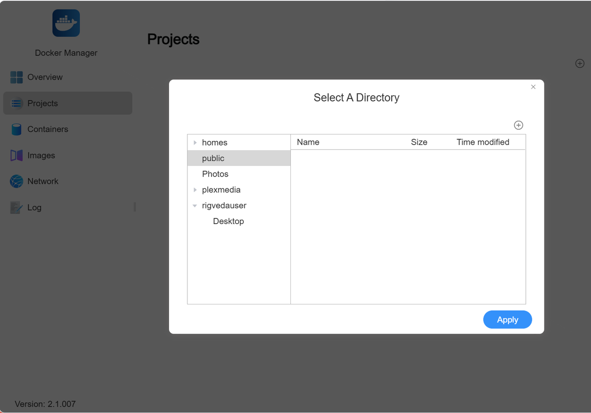
Task: Expand the plexmedia folder
Action: pyautogui.click(x=194, y=189)
